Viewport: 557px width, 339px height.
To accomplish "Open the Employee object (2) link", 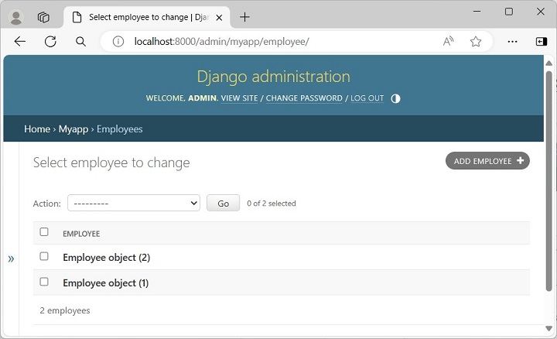I will click(x=107, y=257).
